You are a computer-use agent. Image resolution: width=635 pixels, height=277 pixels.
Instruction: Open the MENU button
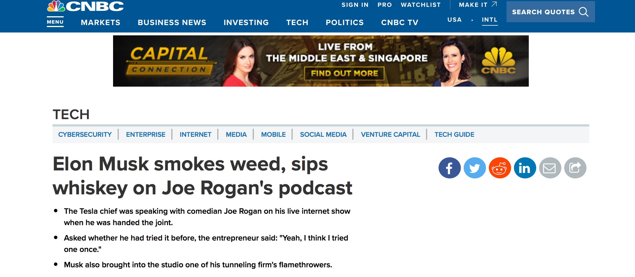tap(55, 22)
